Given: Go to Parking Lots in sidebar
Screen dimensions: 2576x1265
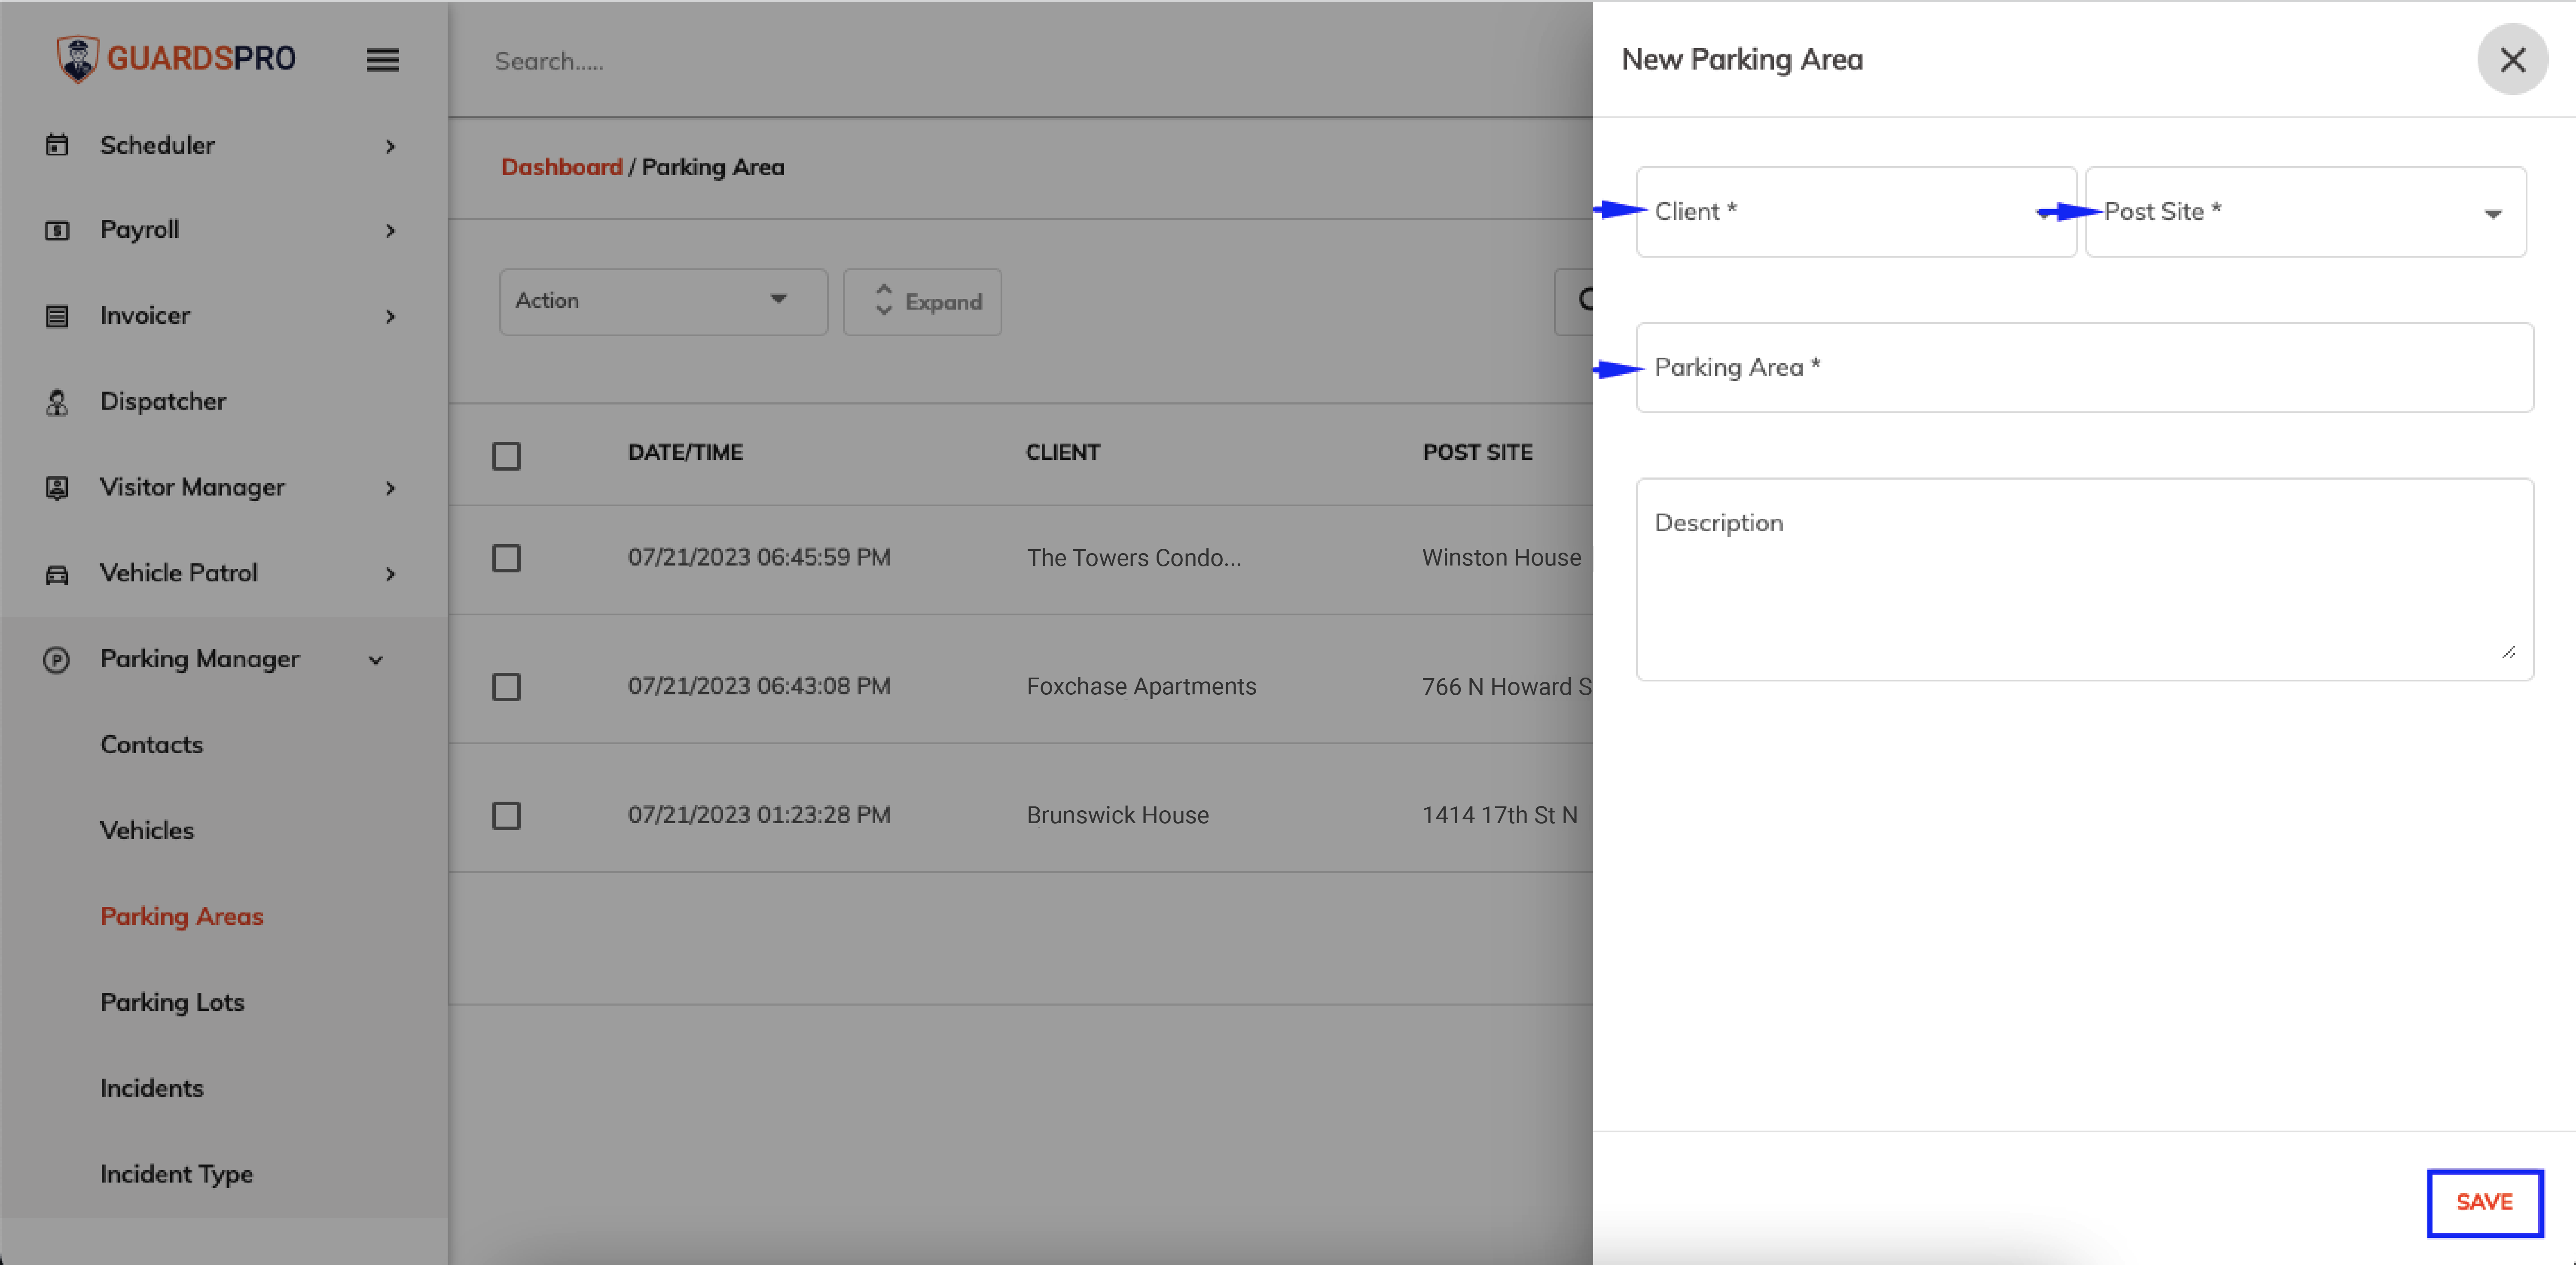Looking at the screenshot, I should [x=172, y=1002].
